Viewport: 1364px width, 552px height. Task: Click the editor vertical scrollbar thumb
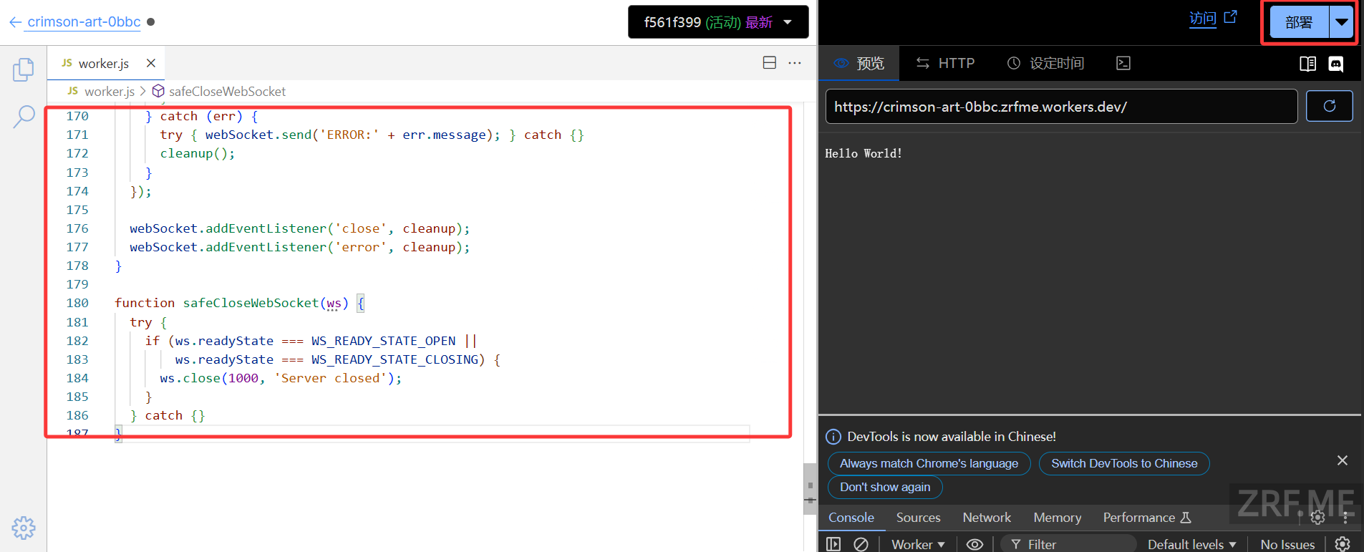810,488
